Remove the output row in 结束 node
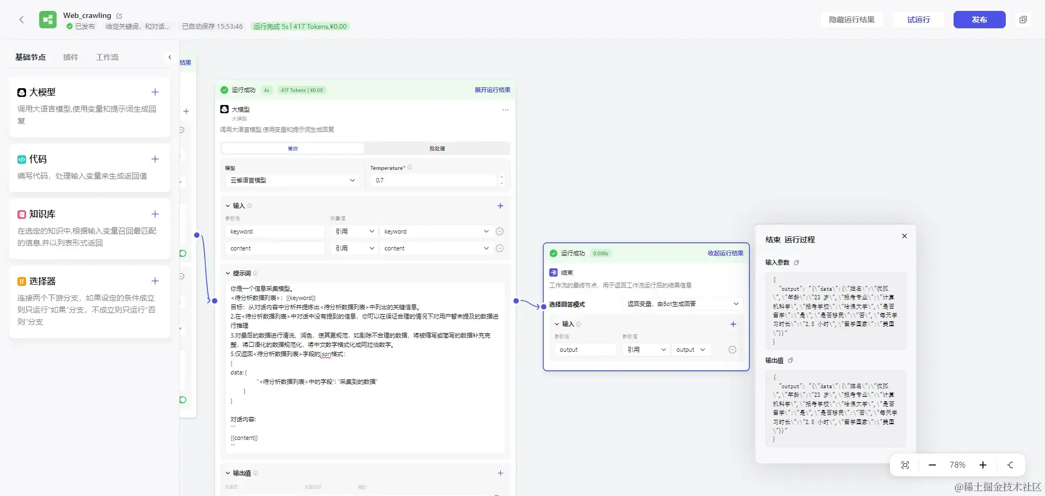Screen dimensions: 1045x496 tap(733, 350)
